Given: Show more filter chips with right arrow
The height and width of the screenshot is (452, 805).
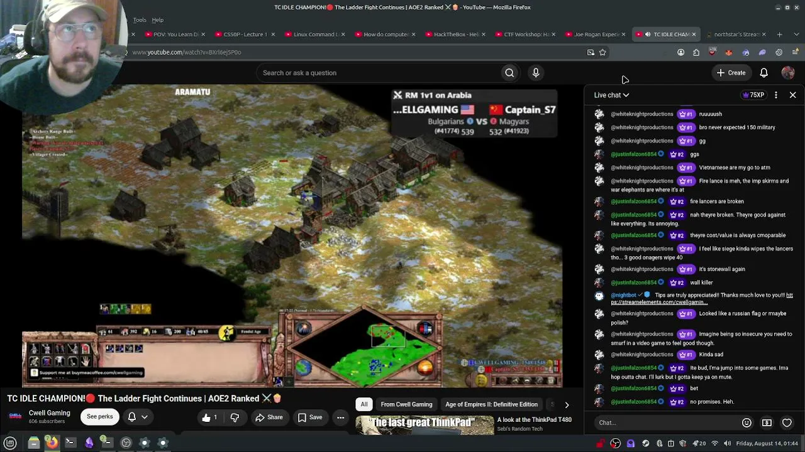Looking at the screenshot, I should (567, 405).
